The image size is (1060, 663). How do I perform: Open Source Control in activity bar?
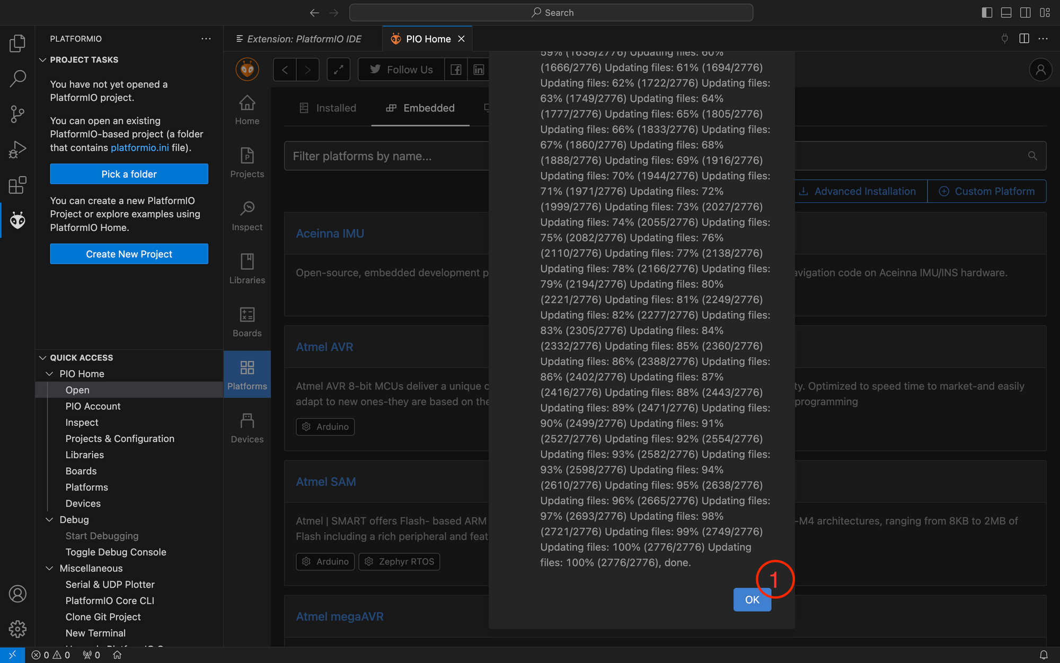click(x=17, y=114)
